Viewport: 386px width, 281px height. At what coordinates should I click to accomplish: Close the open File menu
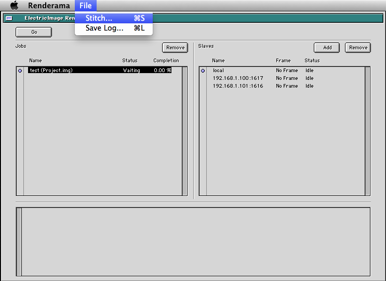click(86, 6)
